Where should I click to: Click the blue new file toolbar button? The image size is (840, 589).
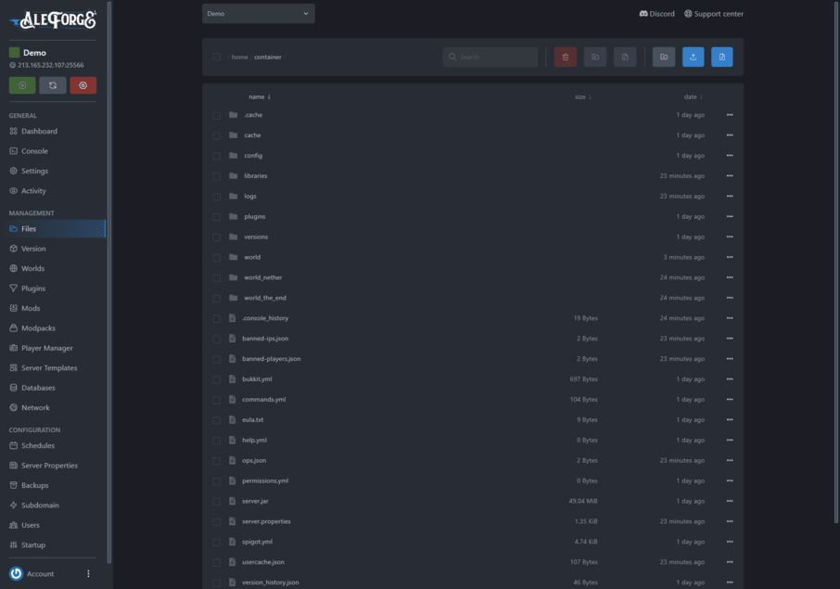(722, 58)
